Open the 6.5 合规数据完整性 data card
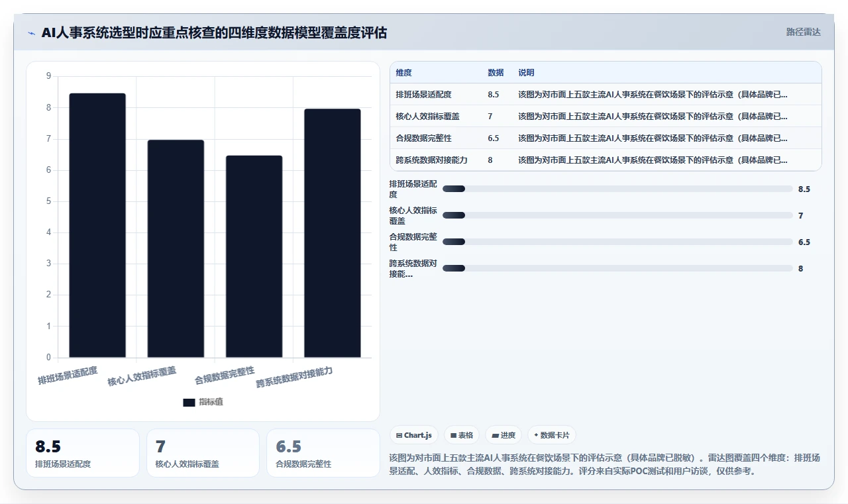Viewport: 848px width, 504px height. point(323,453)
